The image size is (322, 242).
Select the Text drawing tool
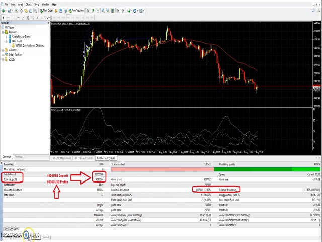point(37,18)
